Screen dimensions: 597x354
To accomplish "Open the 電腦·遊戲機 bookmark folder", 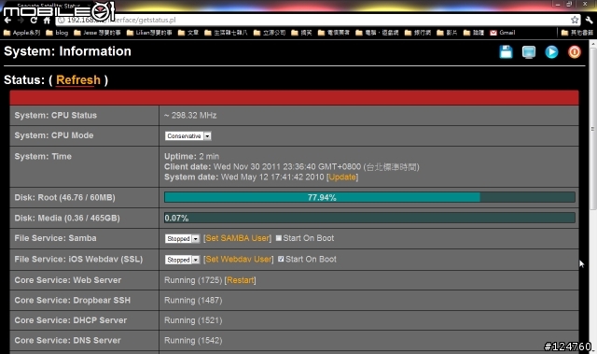I will point(377,33).
